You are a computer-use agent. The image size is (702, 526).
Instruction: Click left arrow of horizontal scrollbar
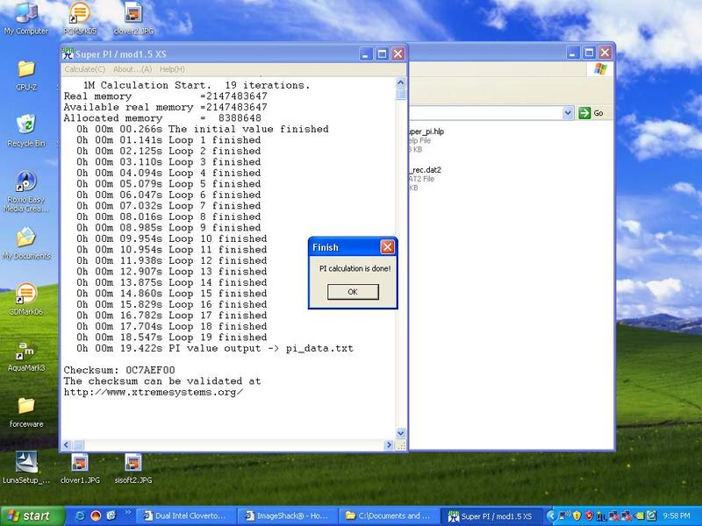pyautogui.click(x=67, y=445)
